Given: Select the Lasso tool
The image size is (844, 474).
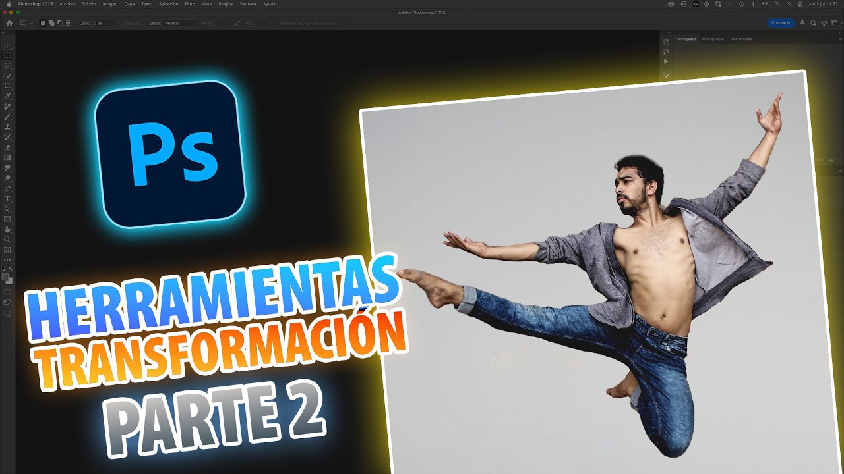Looking at the screenshot, I should [8, 65].
